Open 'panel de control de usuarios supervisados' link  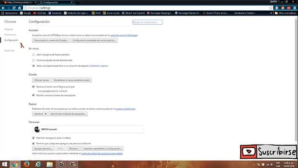point(102,154)
